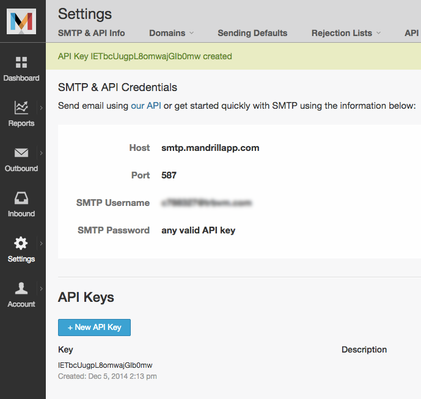This screenshot has height=399, width=421.
Task: Expand the Account submenu chevron
Action: 41,288
